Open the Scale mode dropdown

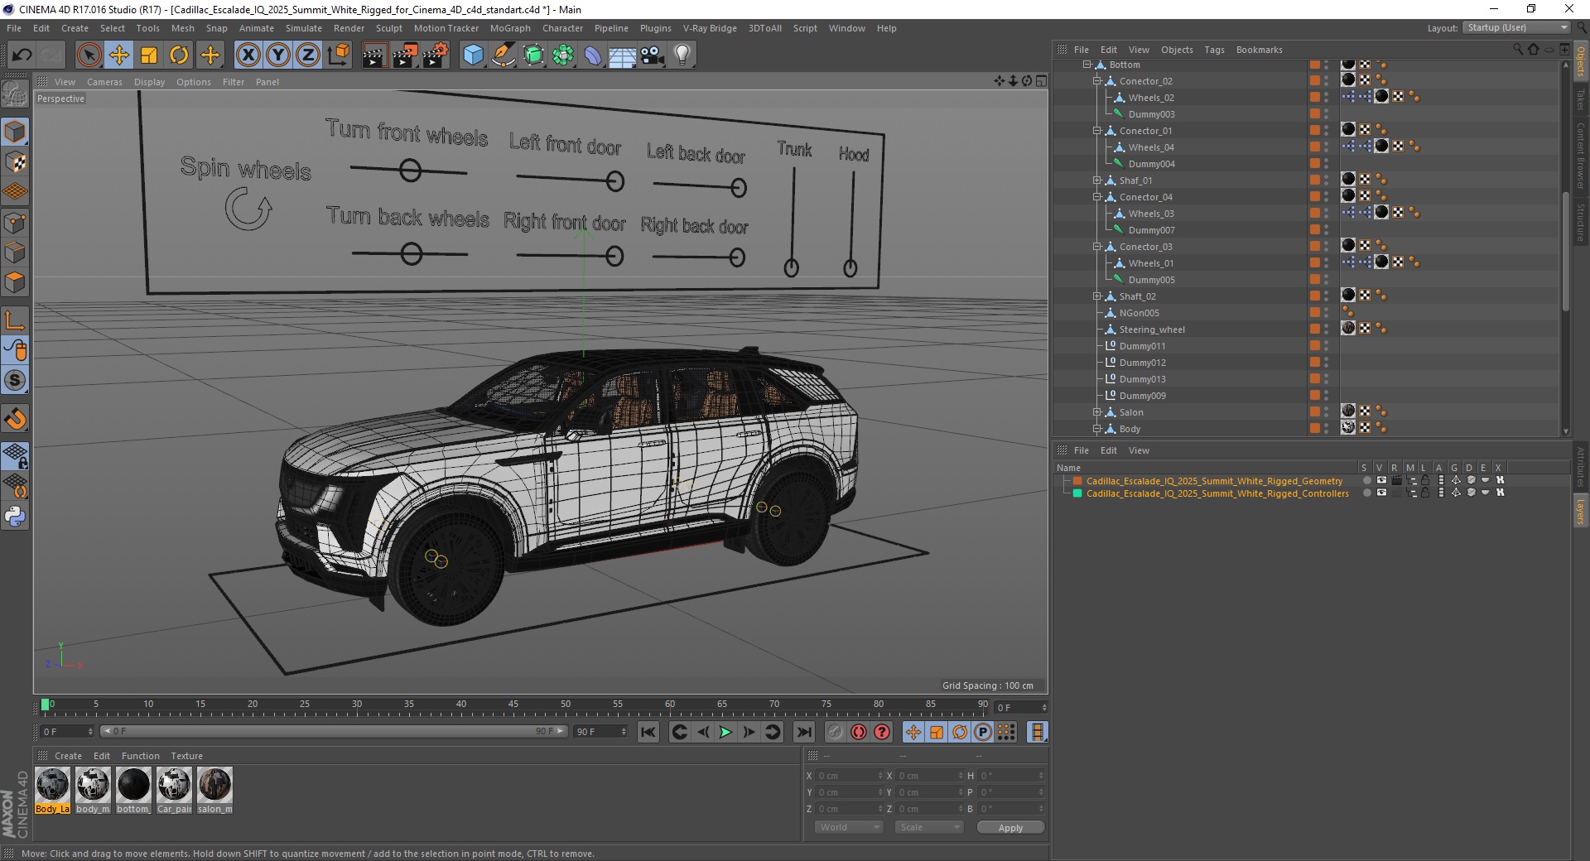929,827
